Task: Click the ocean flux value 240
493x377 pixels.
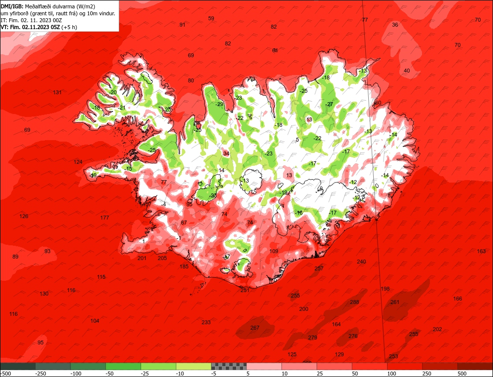Action: [361, 262]
